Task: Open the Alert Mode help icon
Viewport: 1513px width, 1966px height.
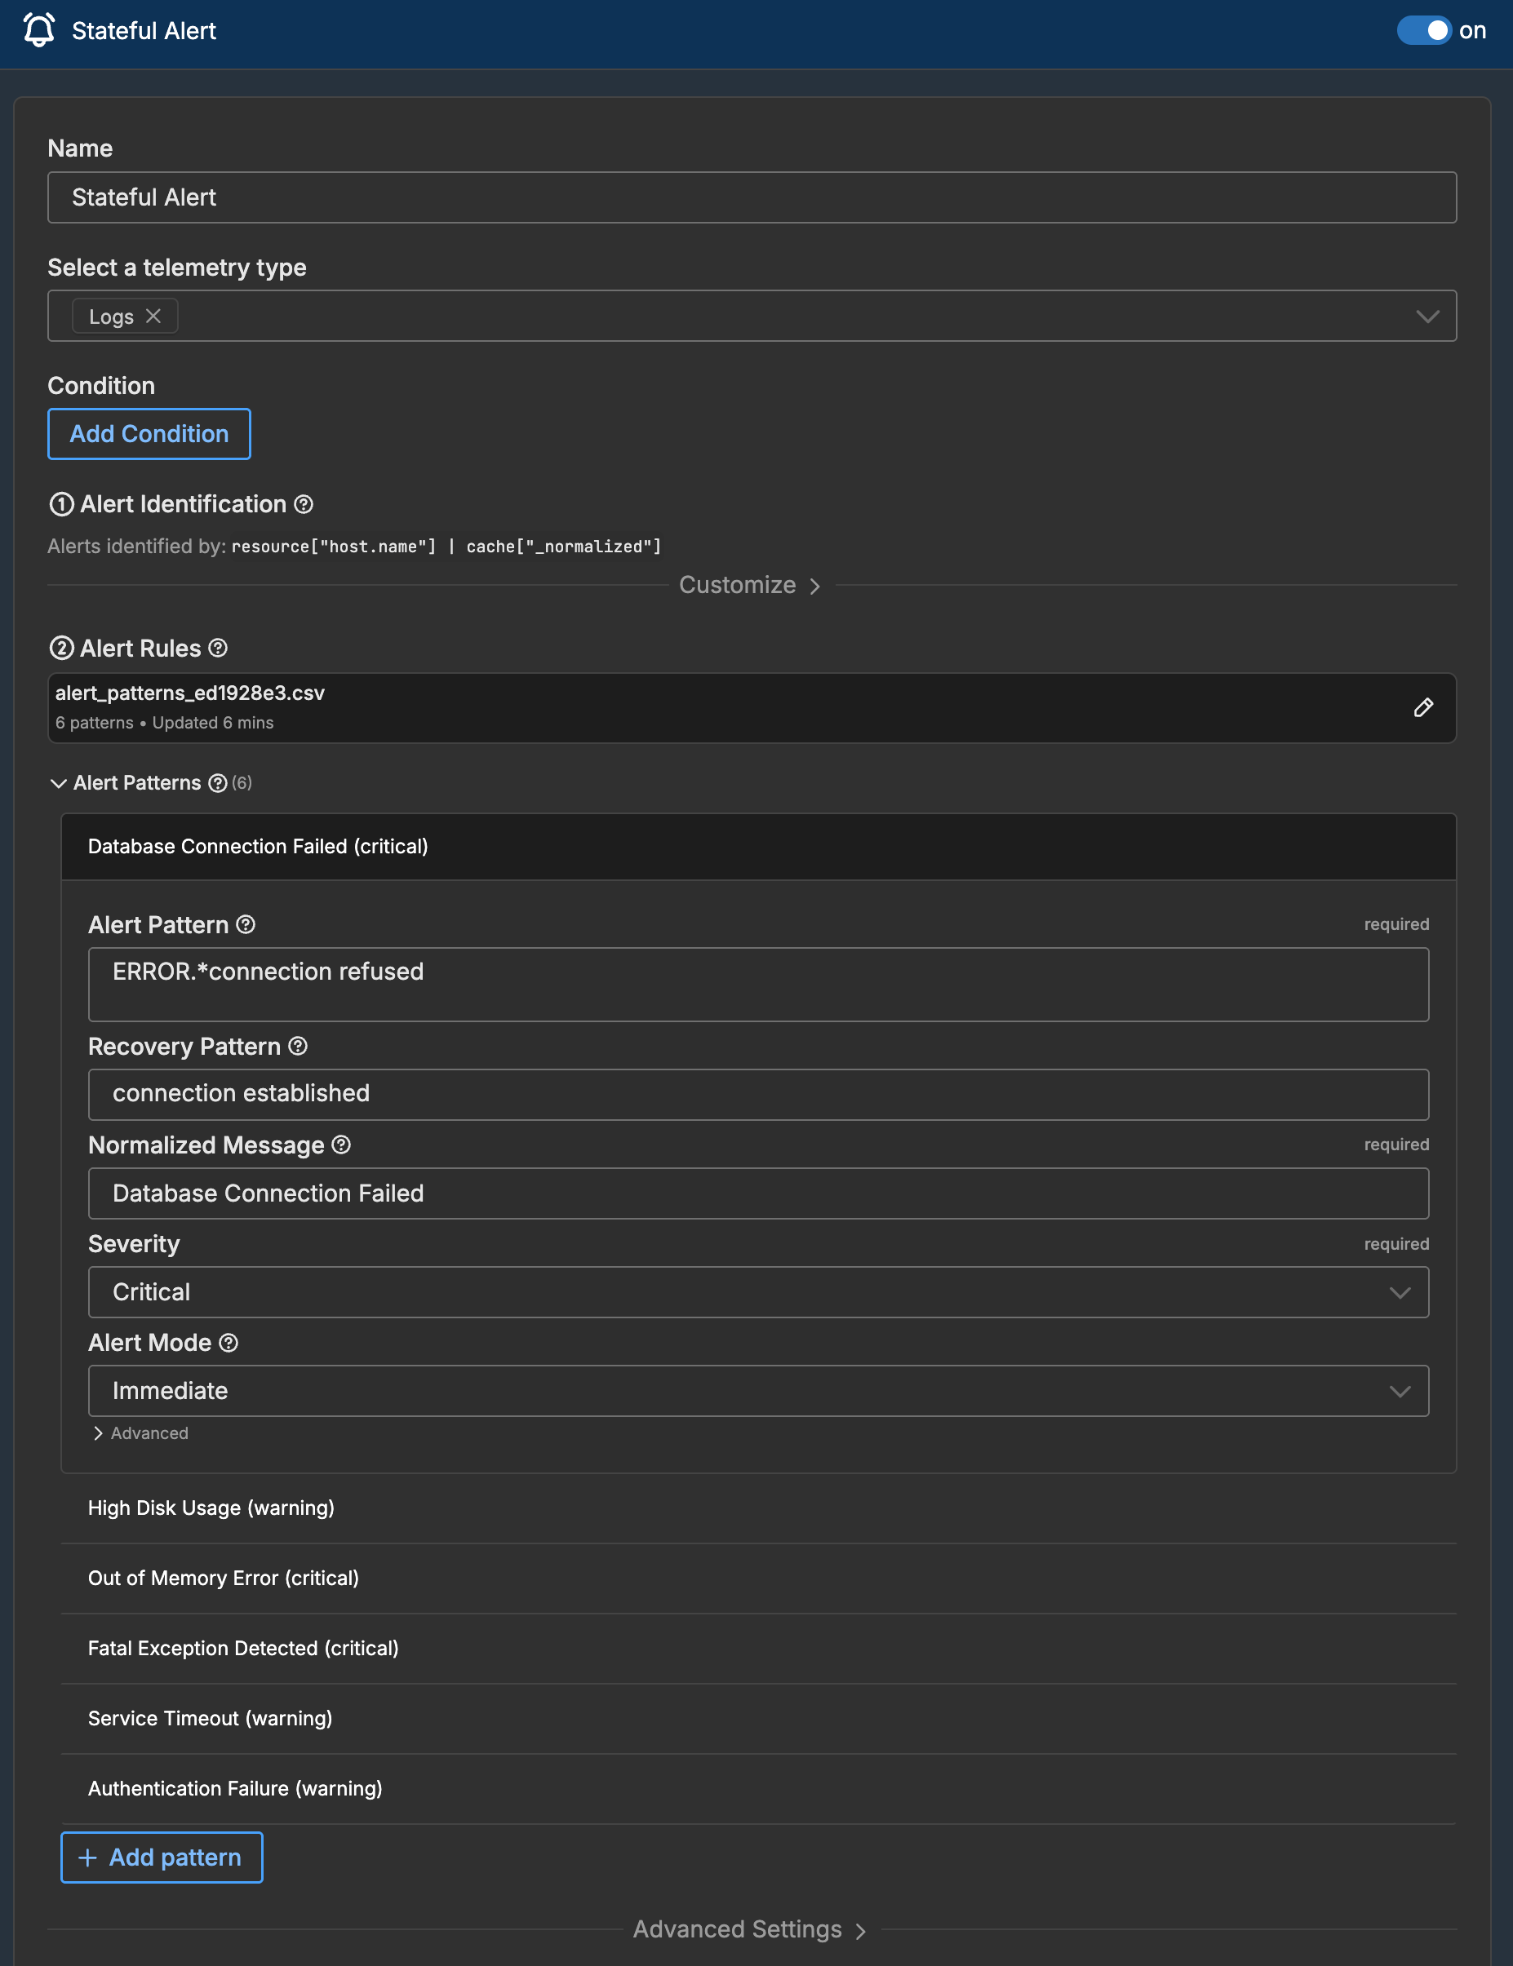Action: coord(229,1343)
